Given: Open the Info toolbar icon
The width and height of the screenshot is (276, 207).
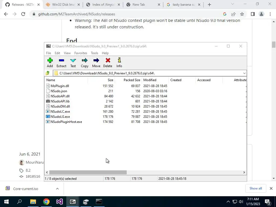Looking at the screenshot, I should coord(119,60).
